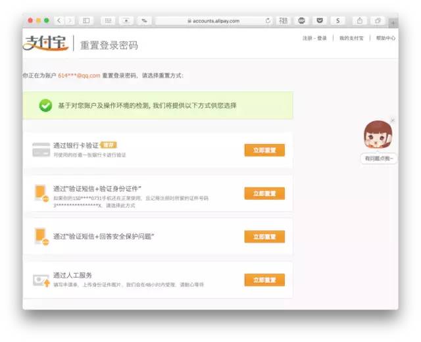Reload the page with the refresh icon
Screen dimensions: 421x342
[268, 20]
